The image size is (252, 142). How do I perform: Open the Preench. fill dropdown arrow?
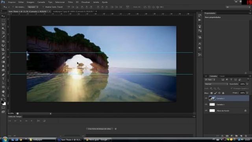[x=247, y=93]
